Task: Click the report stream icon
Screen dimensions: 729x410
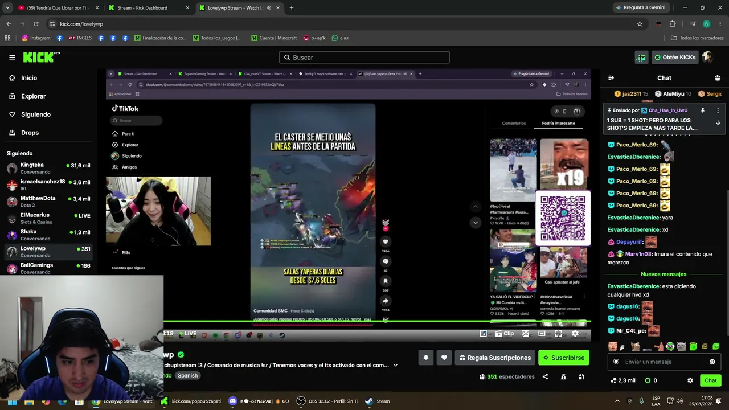Action: pos(563,376)
